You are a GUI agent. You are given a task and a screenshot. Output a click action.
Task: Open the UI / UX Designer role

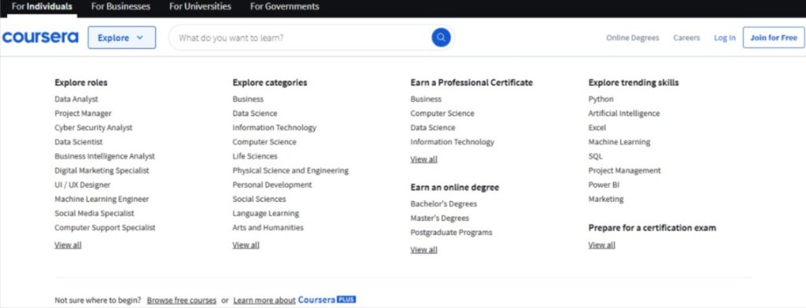click(82, 185)
